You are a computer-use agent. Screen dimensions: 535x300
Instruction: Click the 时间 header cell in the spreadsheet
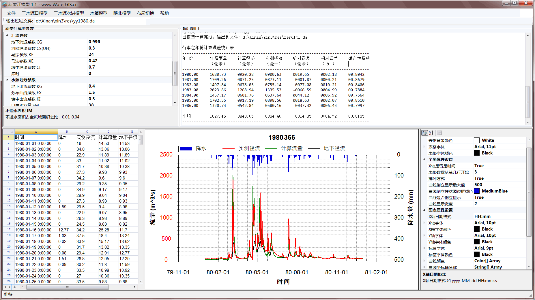(x=36, y=137)
